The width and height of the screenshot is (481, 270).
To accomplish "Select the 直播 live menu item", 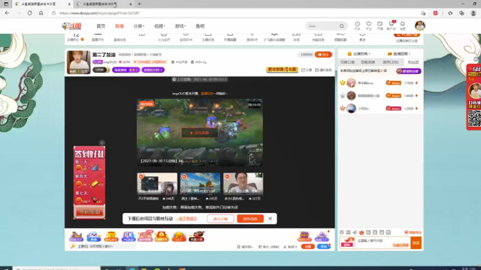I will (119, 26).
